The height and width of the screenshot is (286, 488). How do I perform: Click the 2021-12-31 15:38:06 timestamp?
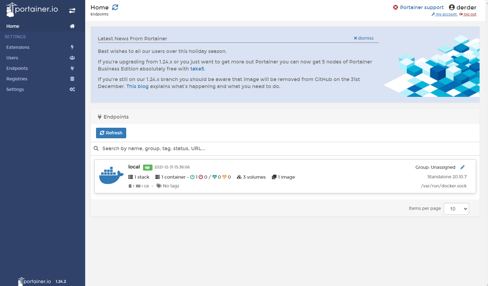pyautogui.click(x=172, y=167)
